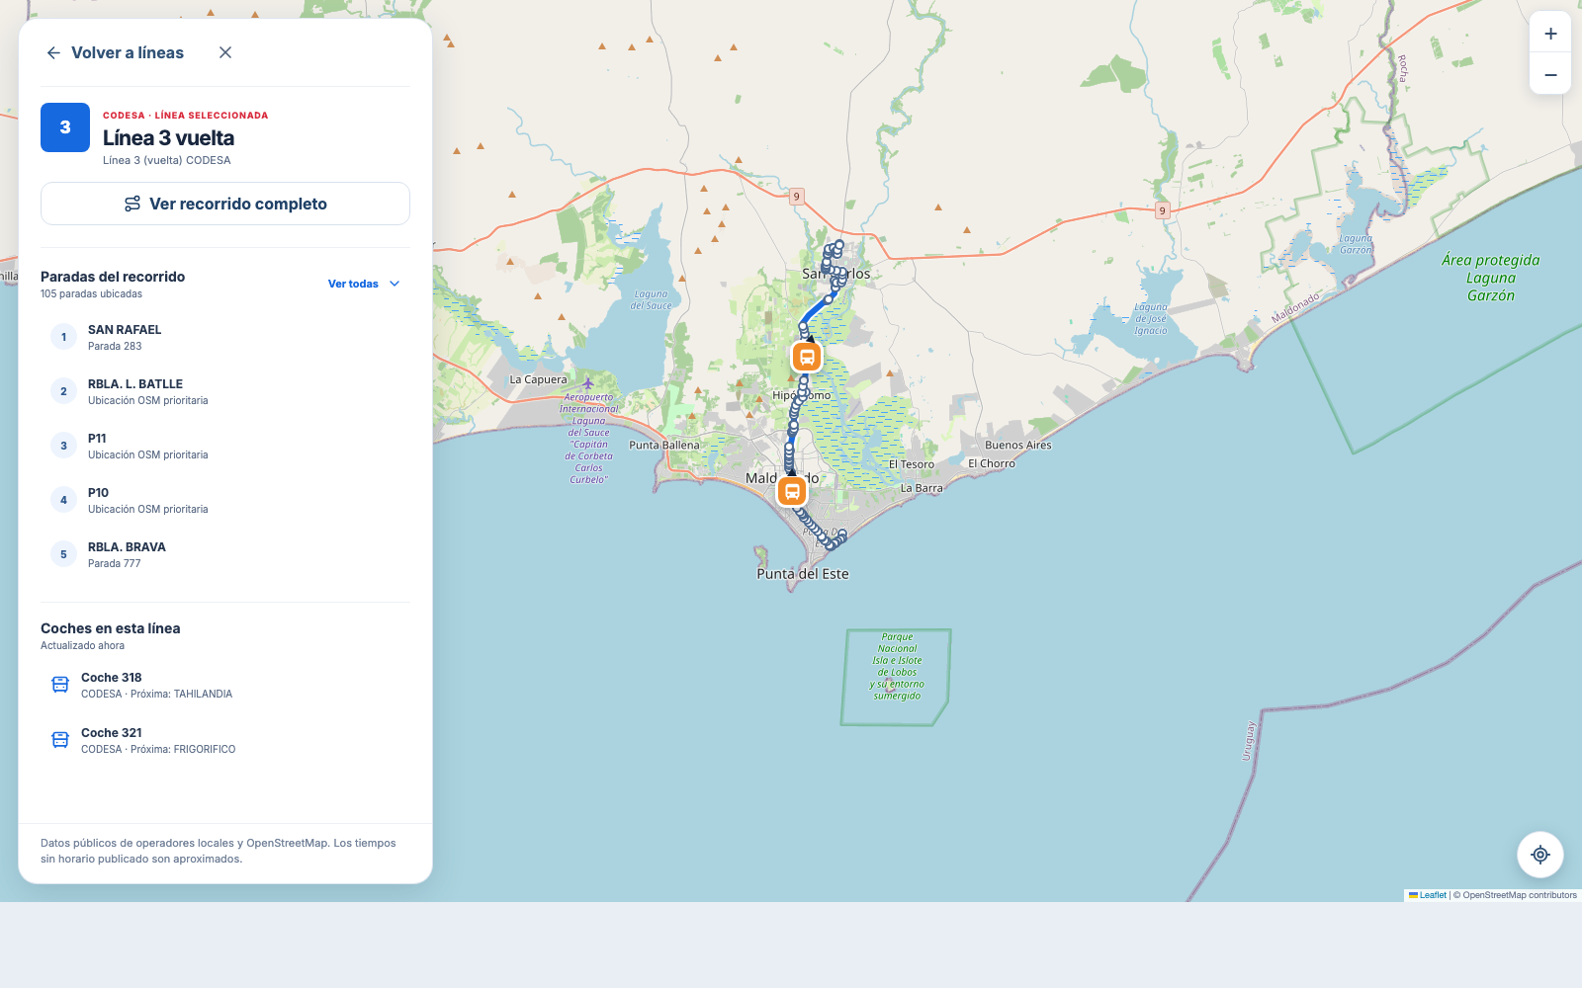Open Coche 318 details text
The image size is (1582, 988).
click(156, 685)
